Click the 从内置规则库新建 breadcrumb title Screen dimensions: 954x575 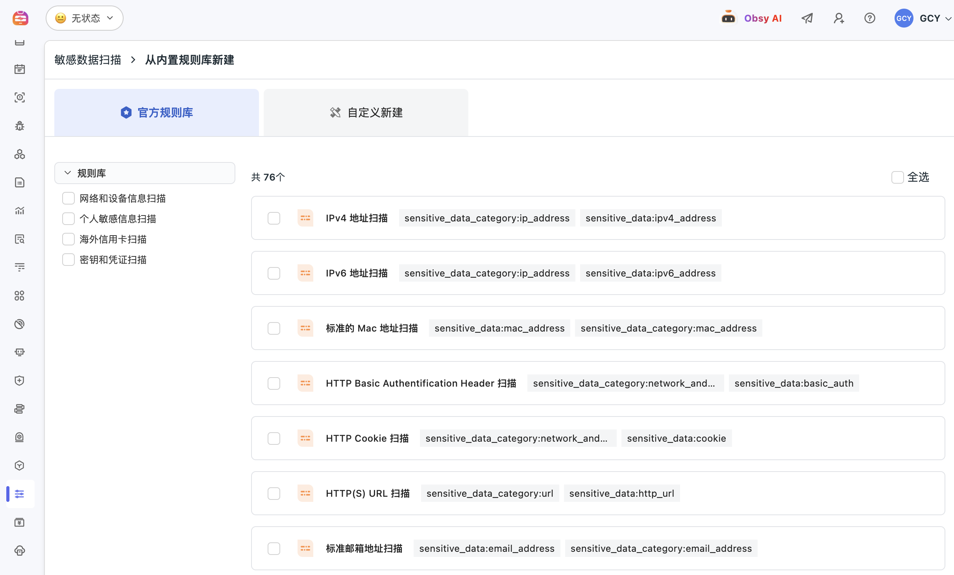190,60
